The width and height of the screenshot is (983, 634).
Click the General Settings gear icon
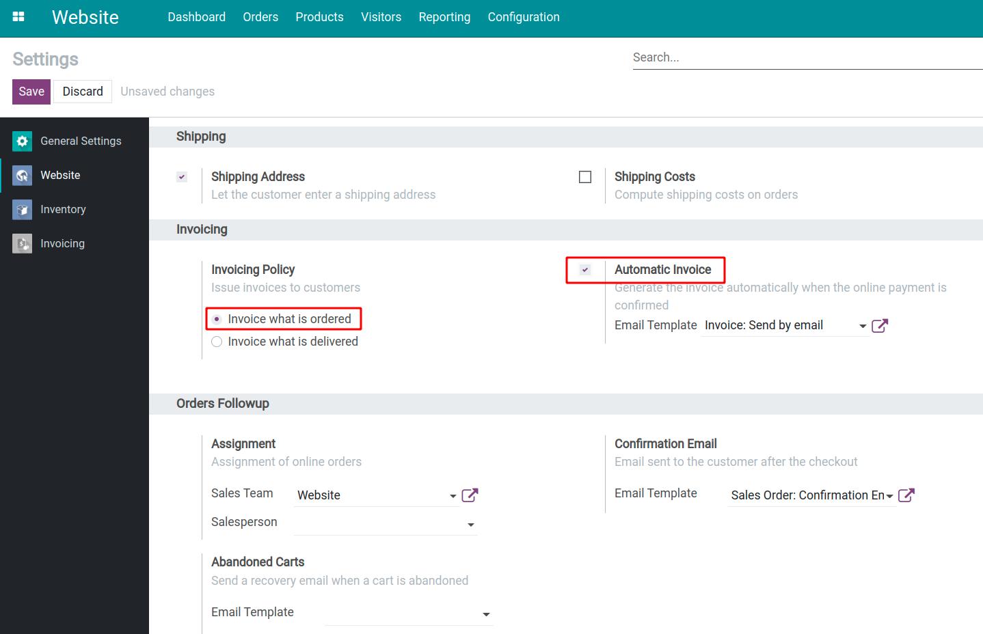tap(23, 141)
